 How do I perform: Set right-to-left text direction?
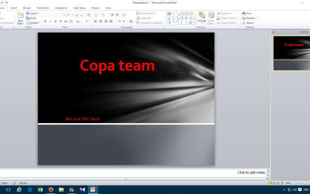tap(124, 21)
